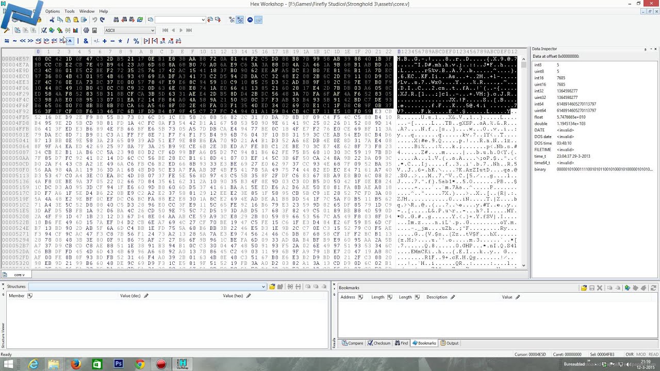Click the character distribution chart icon
The image size is (660, 371).
[x=75, y=30]
